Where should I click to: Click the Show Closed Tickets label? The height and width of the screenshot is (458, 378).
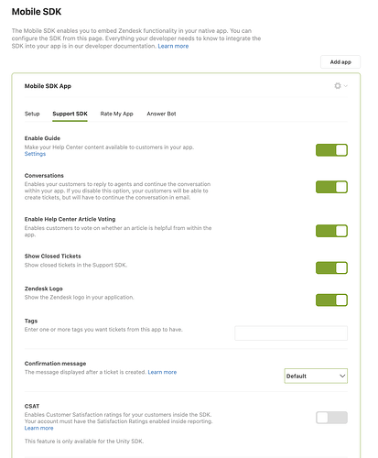tap(53, 256)
